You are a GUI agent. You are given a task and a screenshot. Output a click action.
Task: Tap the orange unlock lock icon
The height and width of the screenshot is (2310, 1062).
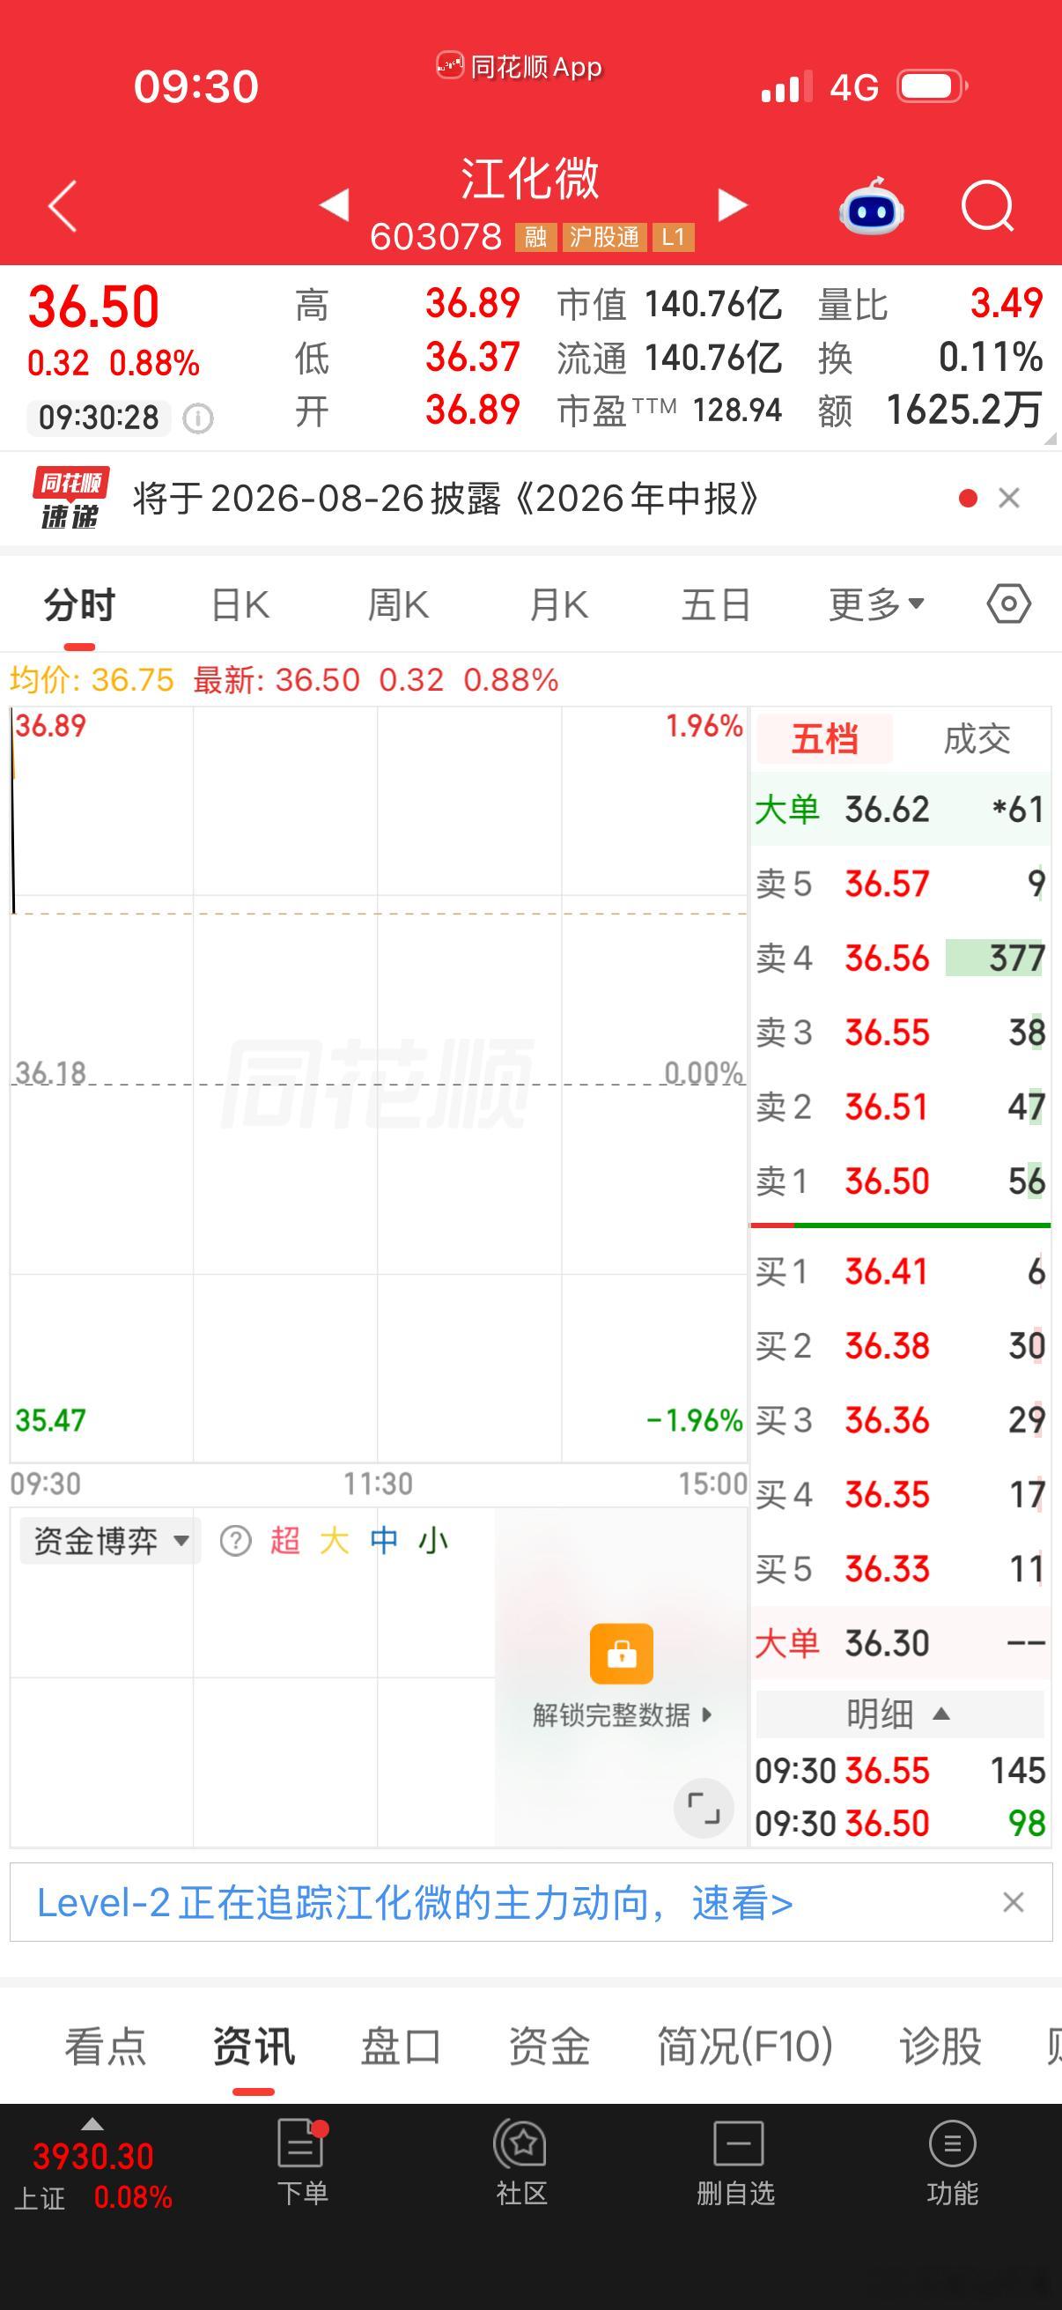pos(621,1654)
